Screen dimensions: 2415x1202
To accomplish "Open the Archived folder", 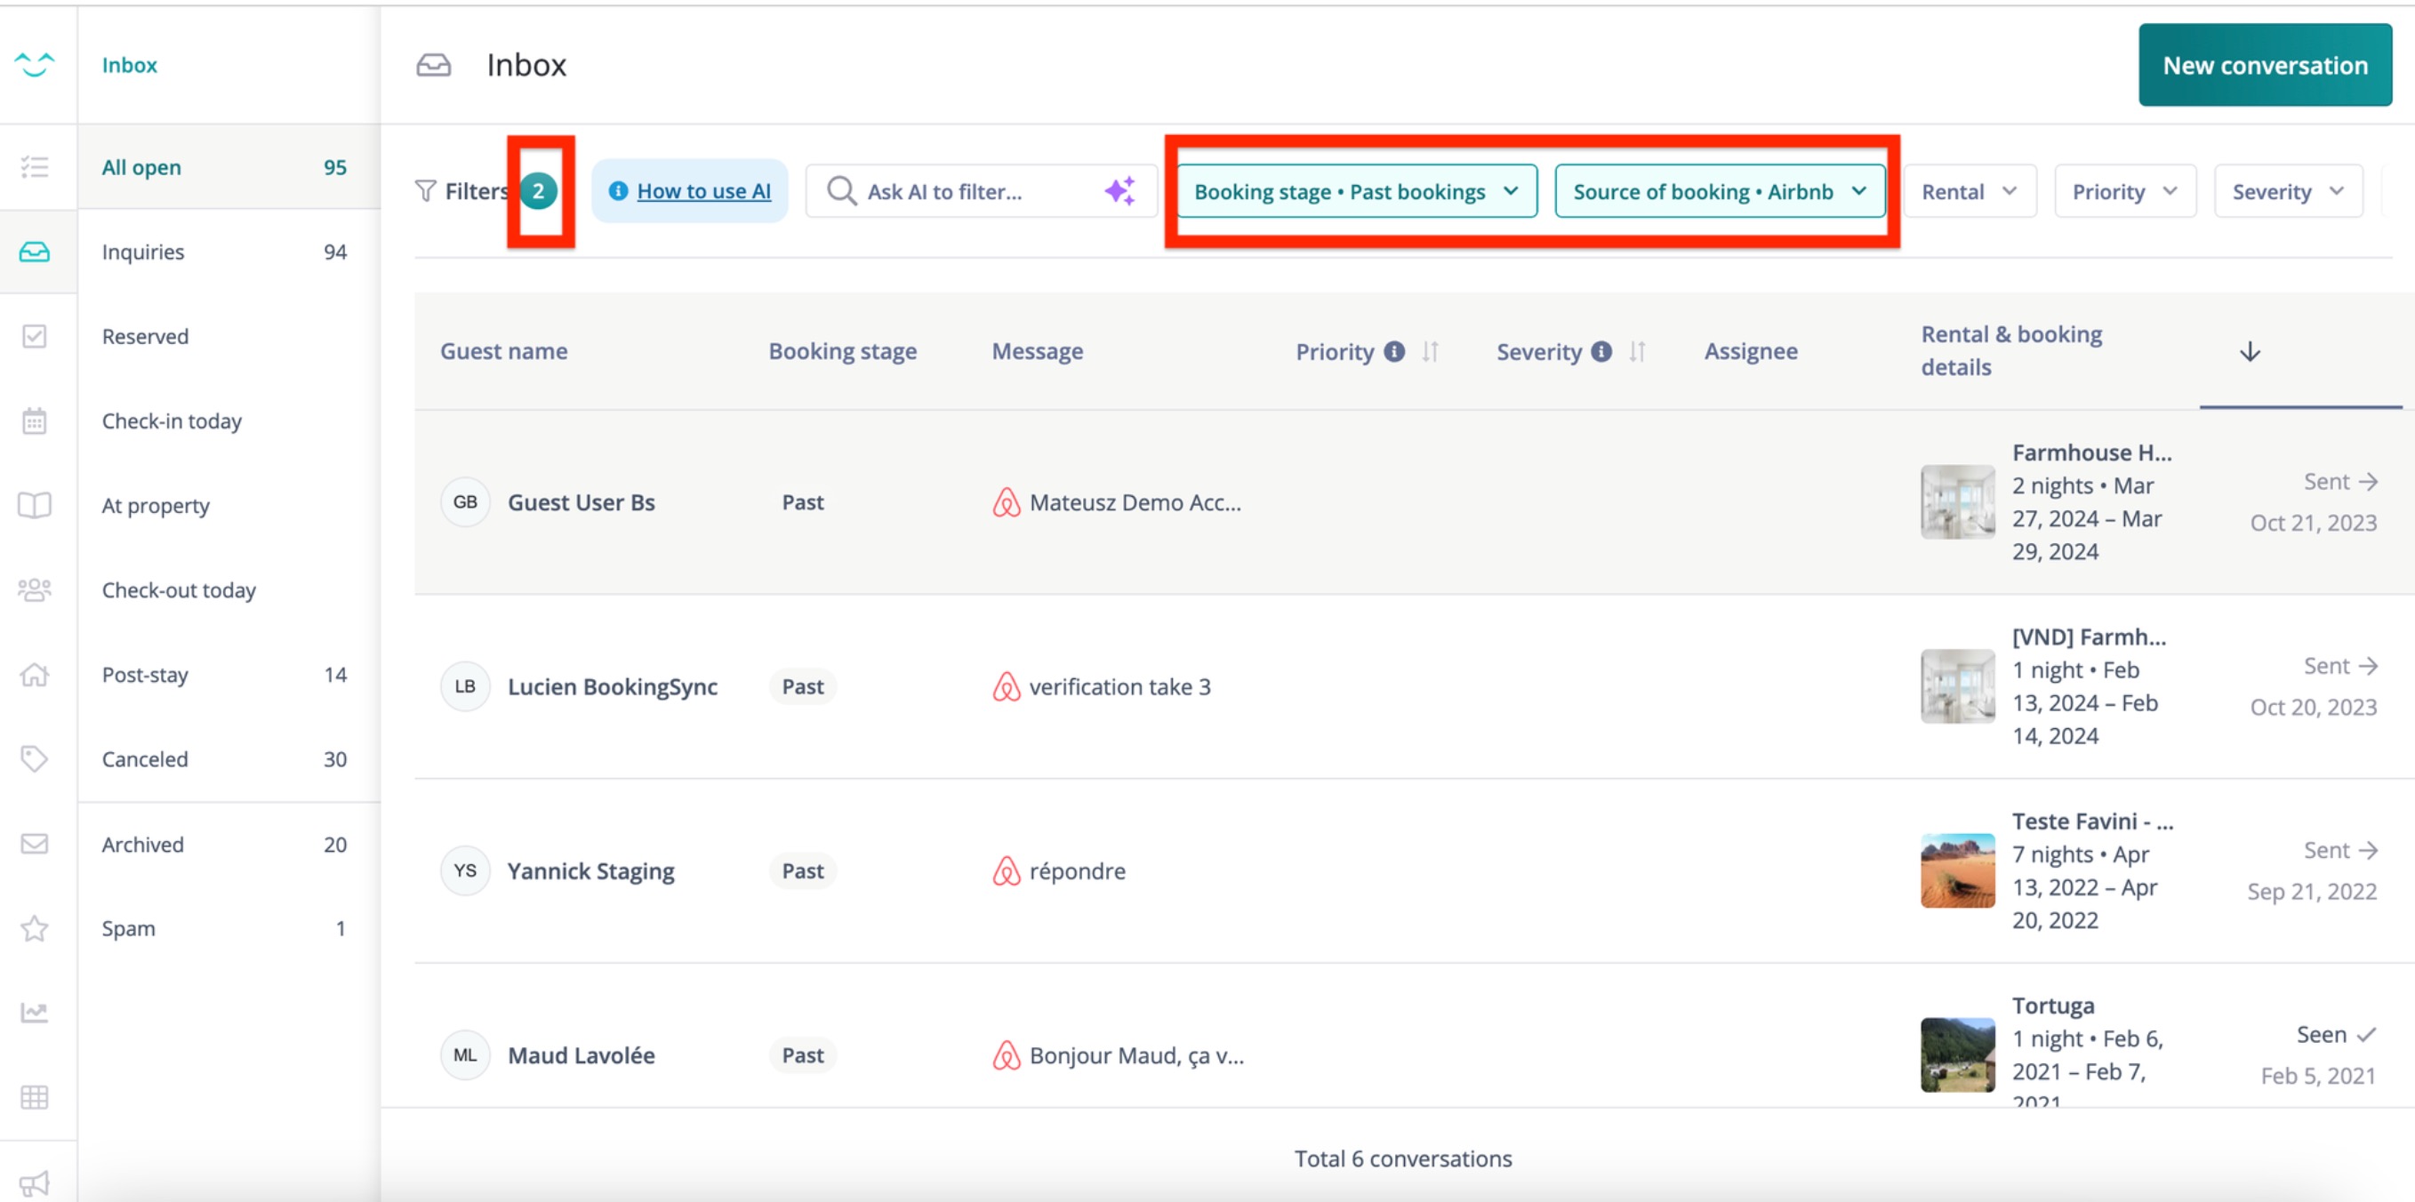I will tap(142, 844).
